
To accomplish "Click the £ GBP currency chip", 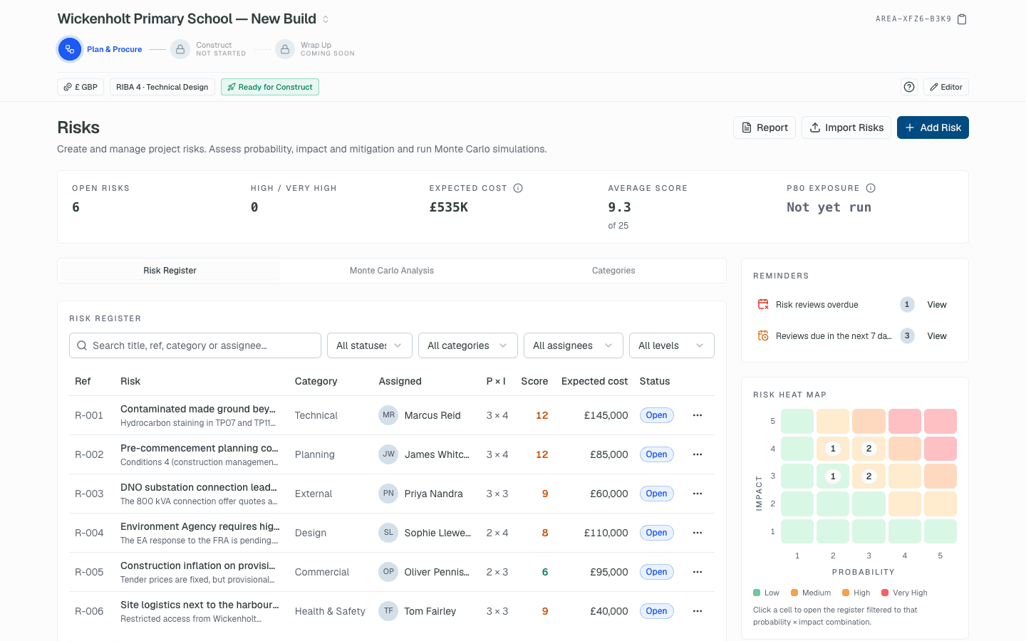I will [x=81, y=87].
